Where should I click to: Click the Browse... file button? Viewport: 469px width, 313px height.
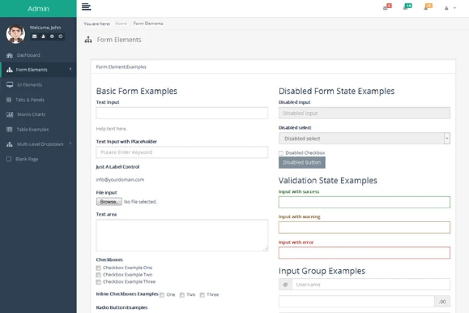coord(109,202)
